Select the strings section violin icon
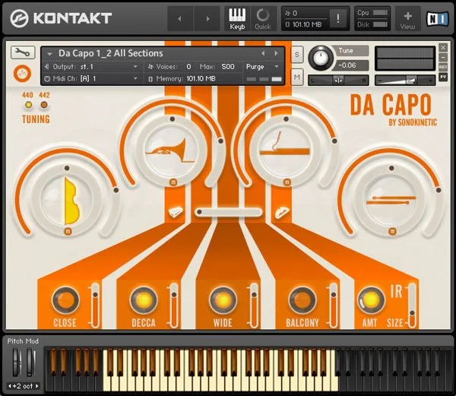Viewport: 456px width, 396px height. (71, 201)
